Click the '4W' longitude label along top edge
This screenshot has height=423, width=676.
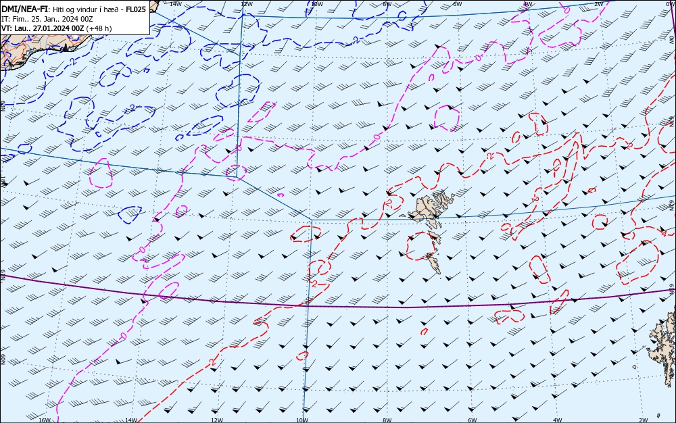click(x=528, y=4)
